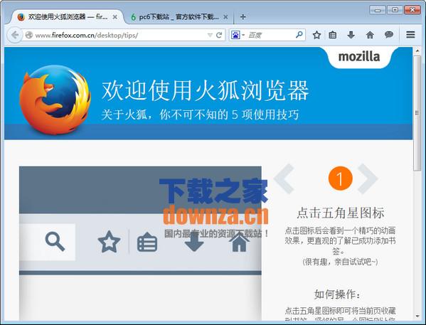Show bookmarks list toolbar icon

(x=333, y=35)
